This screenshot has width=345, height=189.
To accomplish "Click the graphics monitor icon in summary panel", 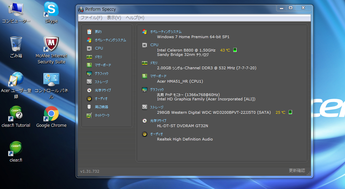I will click(x=145, y=90).
